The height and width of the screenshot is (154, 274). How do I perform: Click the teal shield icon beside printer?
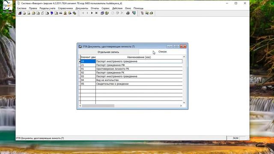[x=134, y=13]
